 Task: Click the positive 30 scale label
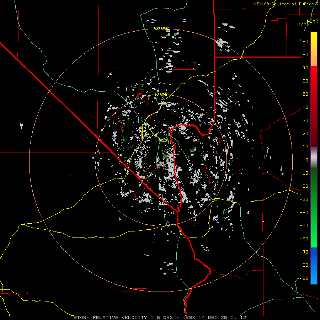(305, 121)
